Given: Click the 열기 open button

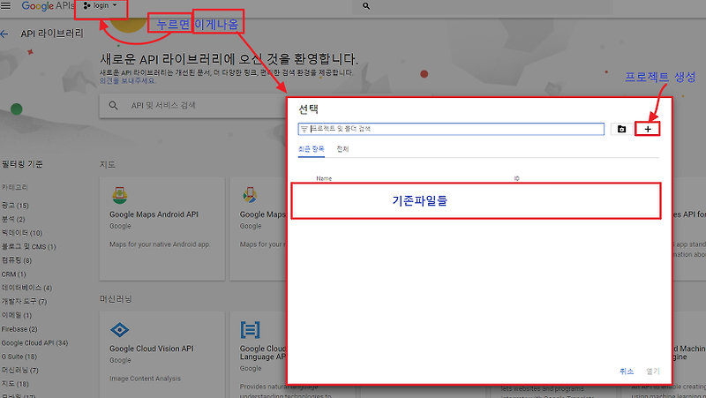Looking at the screenshot, I should point(653,372).
